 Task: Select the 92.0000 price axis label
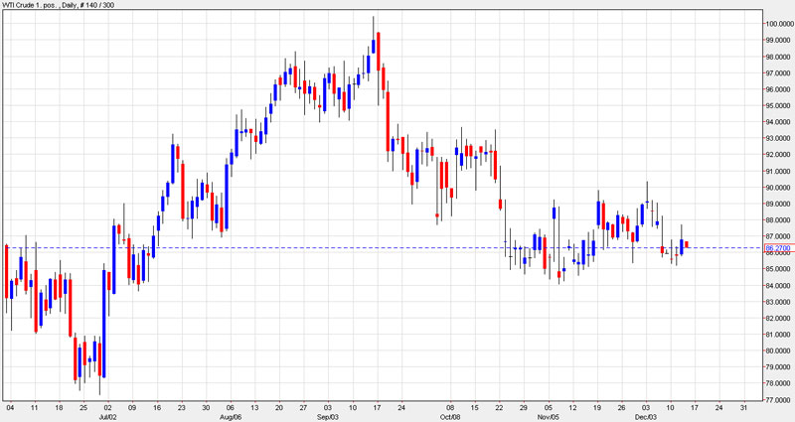coord(779,155)
